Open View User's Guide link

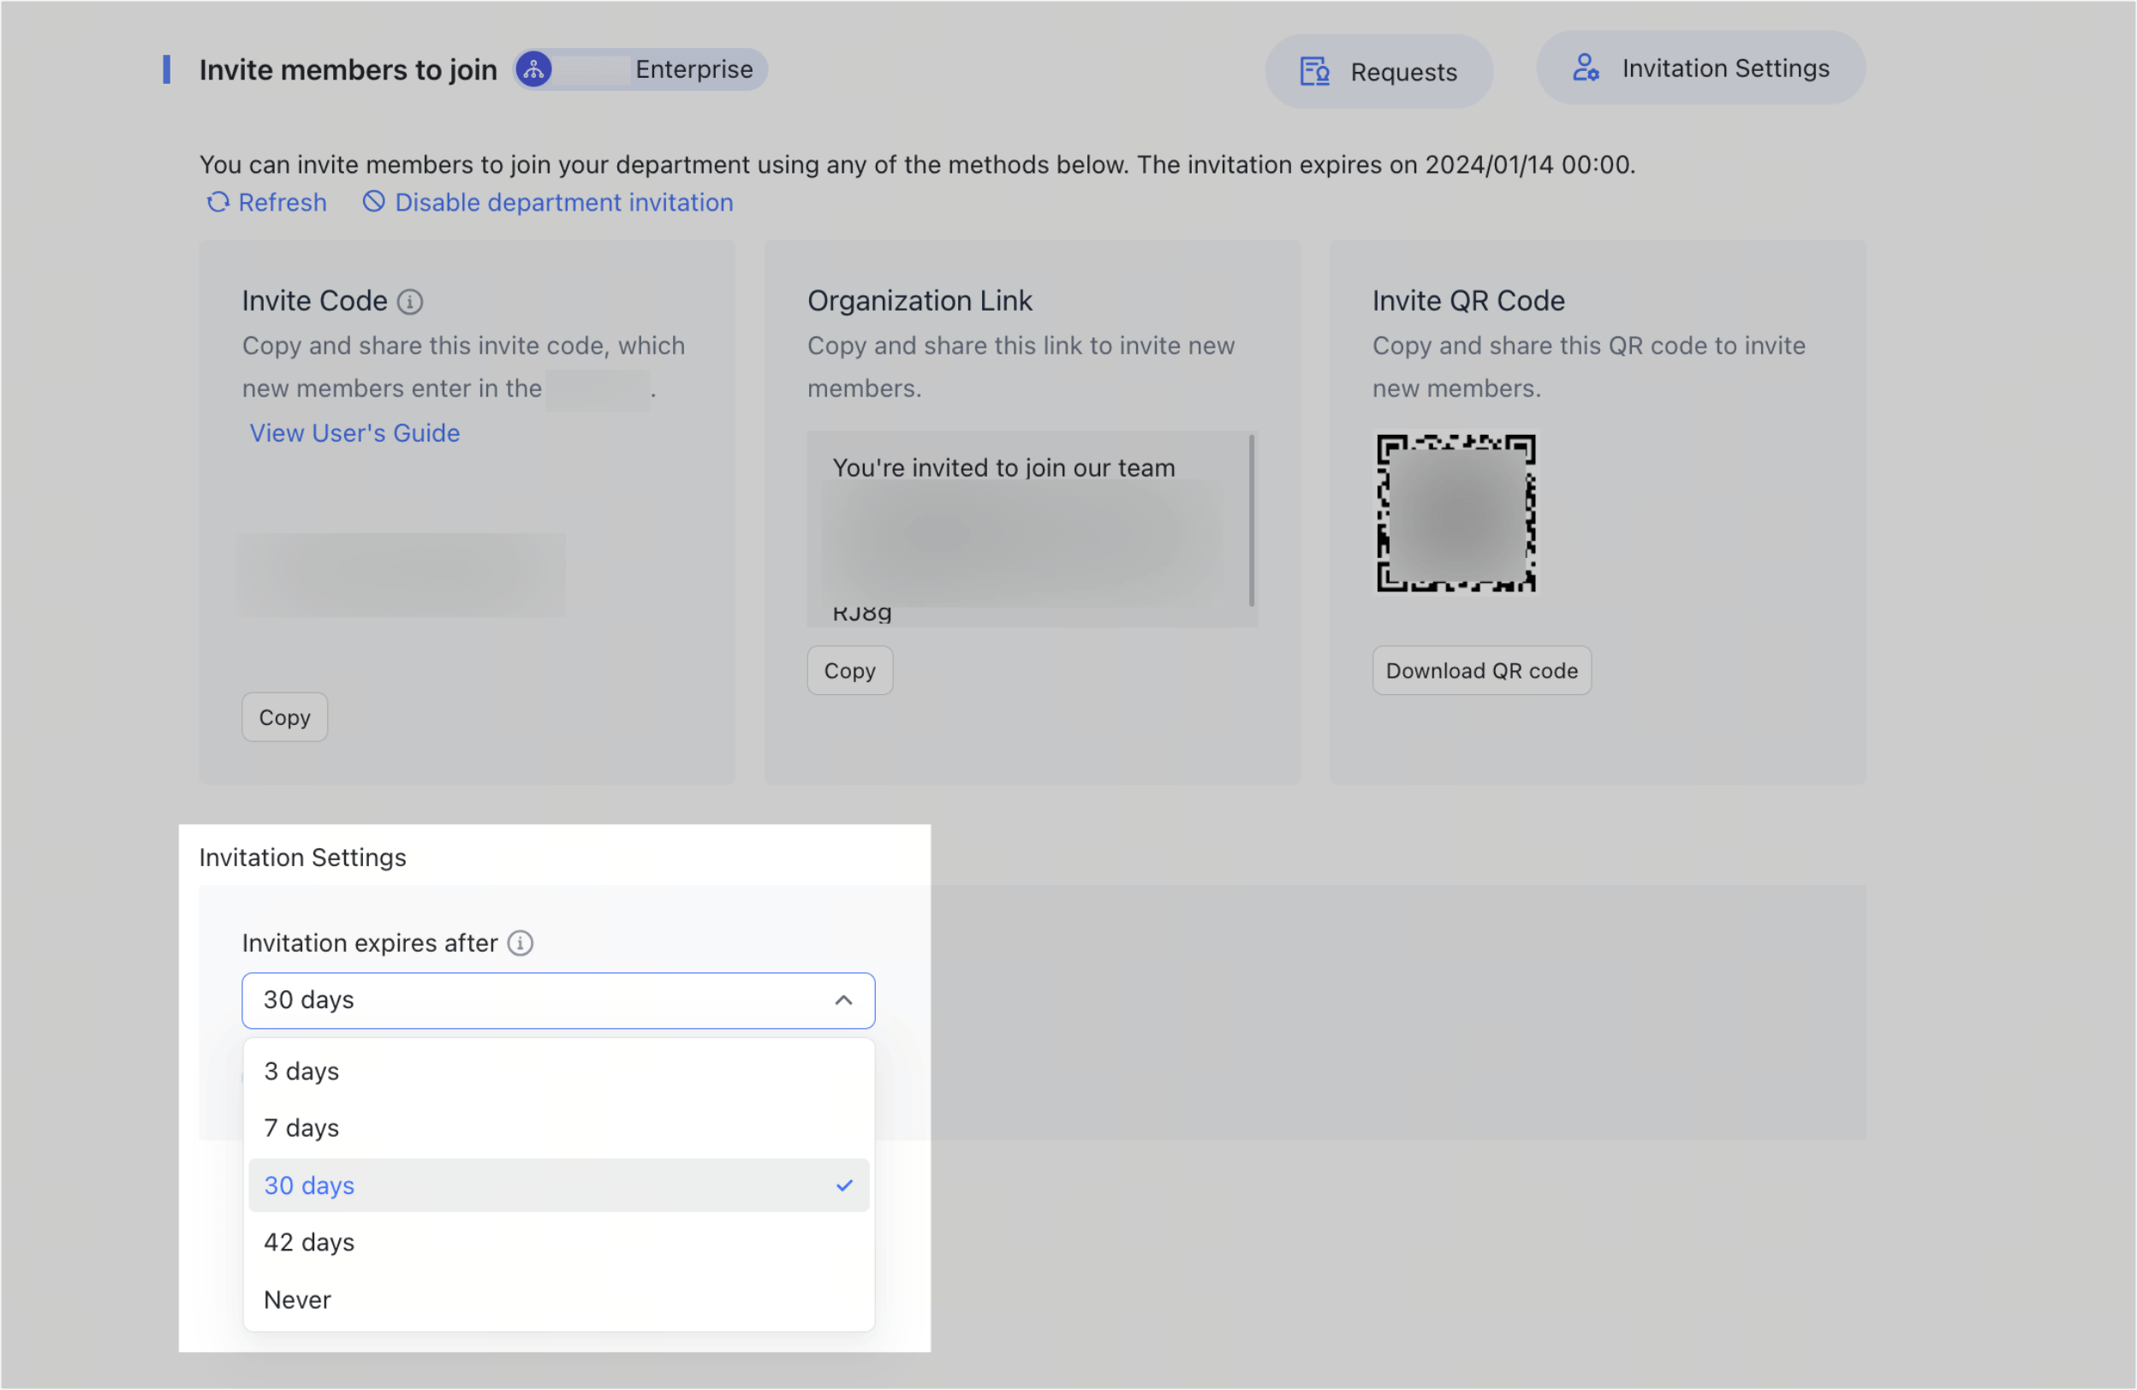[x=354, y=433]
